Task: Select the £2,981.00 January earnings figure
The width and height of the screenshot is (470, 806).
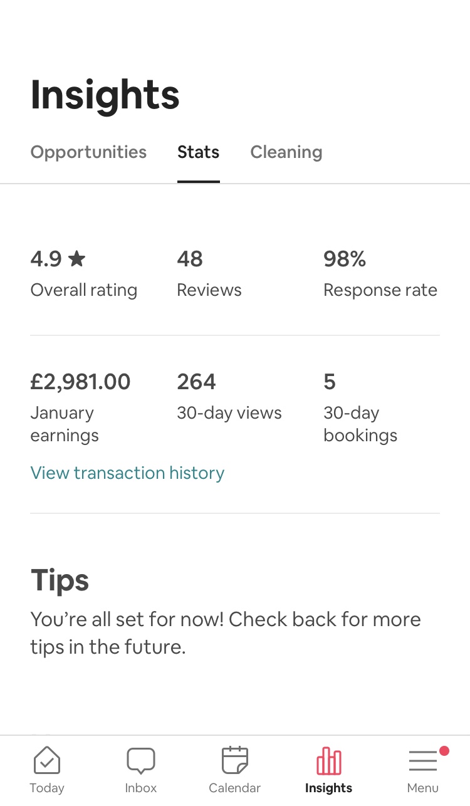Action: [x=80, y=382]
